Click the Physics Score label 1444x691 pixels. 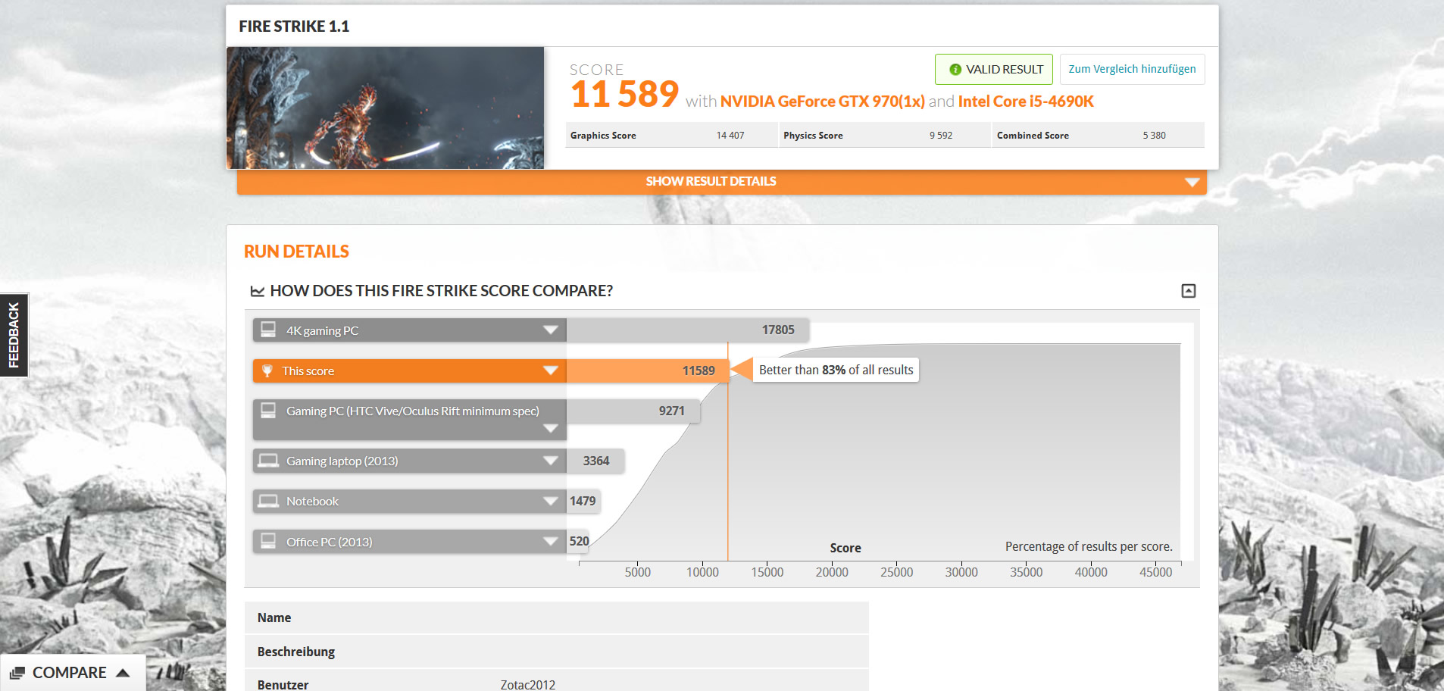[813, 136]
